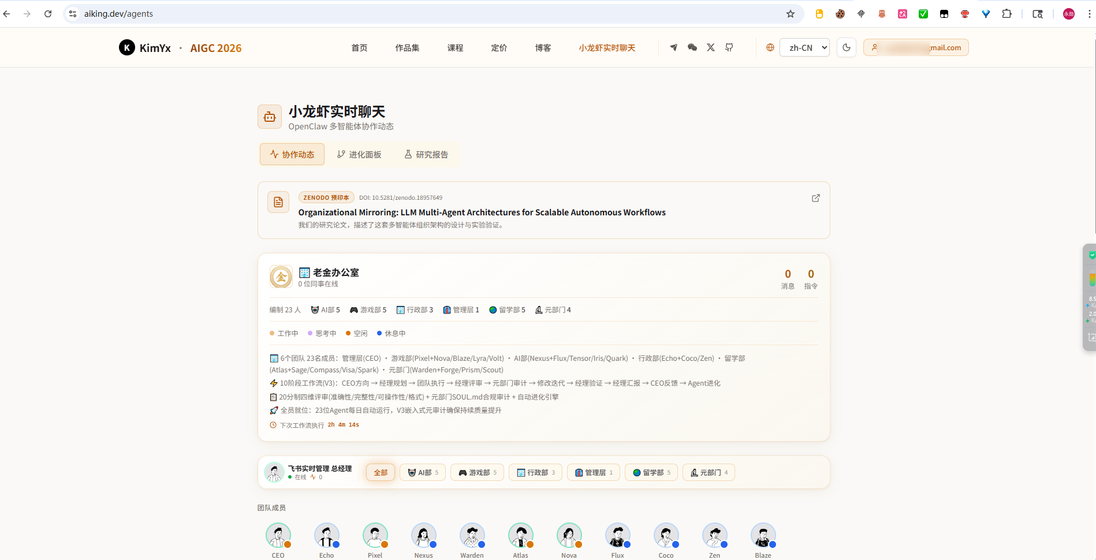1096x560 pixels.
Task: Open 作品集 in the navigation
Action: tap(407, 48)
